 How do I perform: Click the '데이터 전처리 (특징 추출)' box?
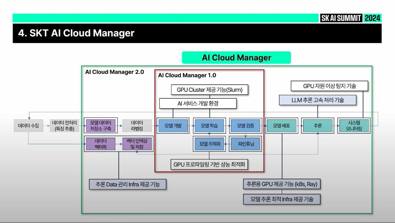64,126
